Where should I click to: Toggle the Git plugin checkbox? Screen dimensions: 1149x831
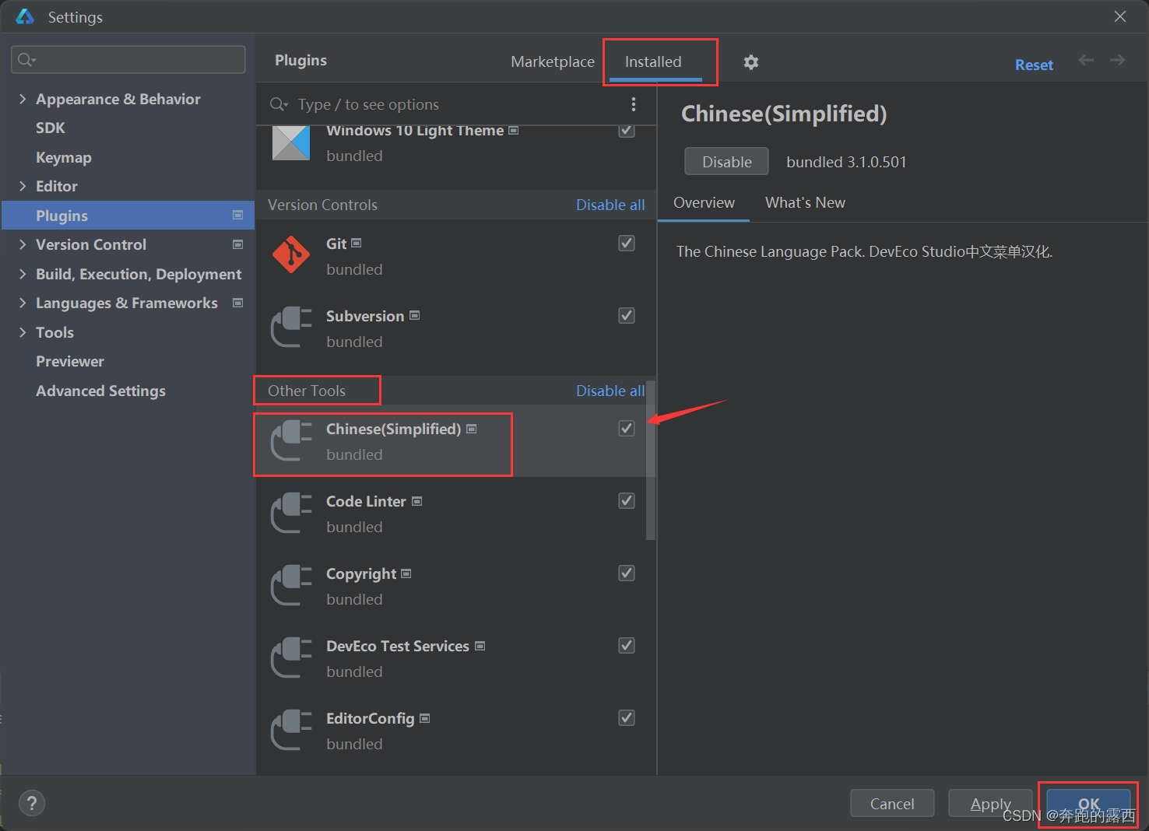click(x=627, y=244)
